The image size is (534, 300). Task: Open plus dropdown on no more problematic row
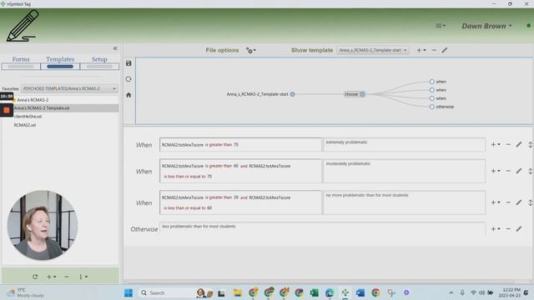point(495,202)
